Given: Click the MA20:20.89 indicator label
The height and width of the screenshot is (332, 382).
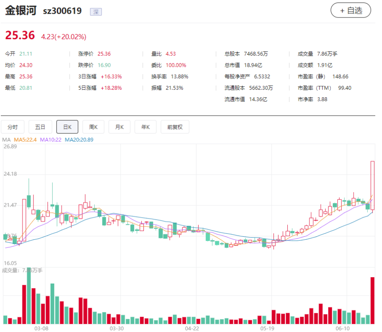Looking at the screenshot, I should pyautogui.click(x=79, y=140).
